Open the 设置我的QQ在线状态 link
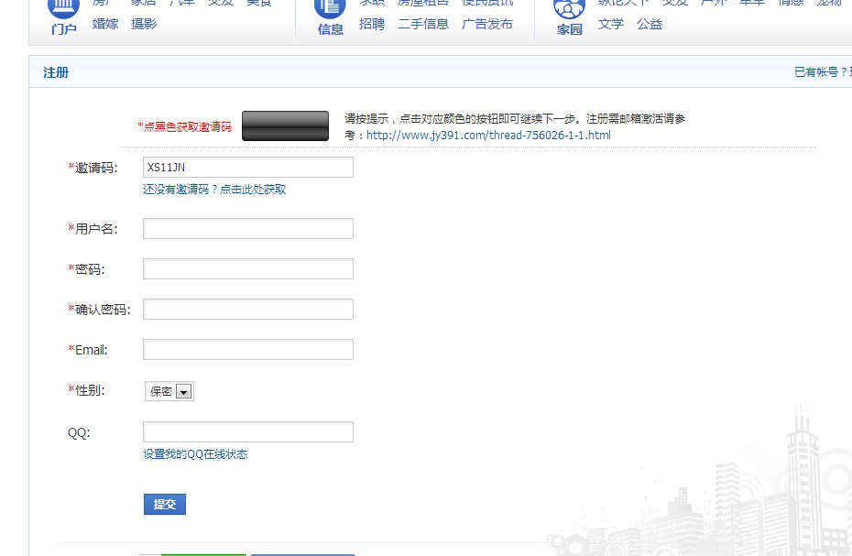This screenshot has width=852, height=556. 194,453
